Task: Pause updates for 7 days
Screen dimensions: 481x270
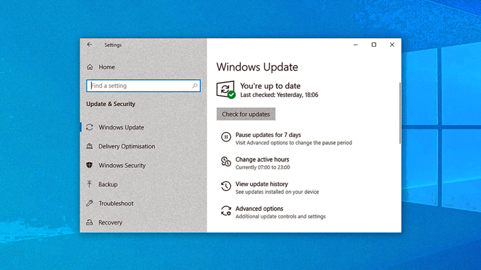Action: (x=268, y=135)
